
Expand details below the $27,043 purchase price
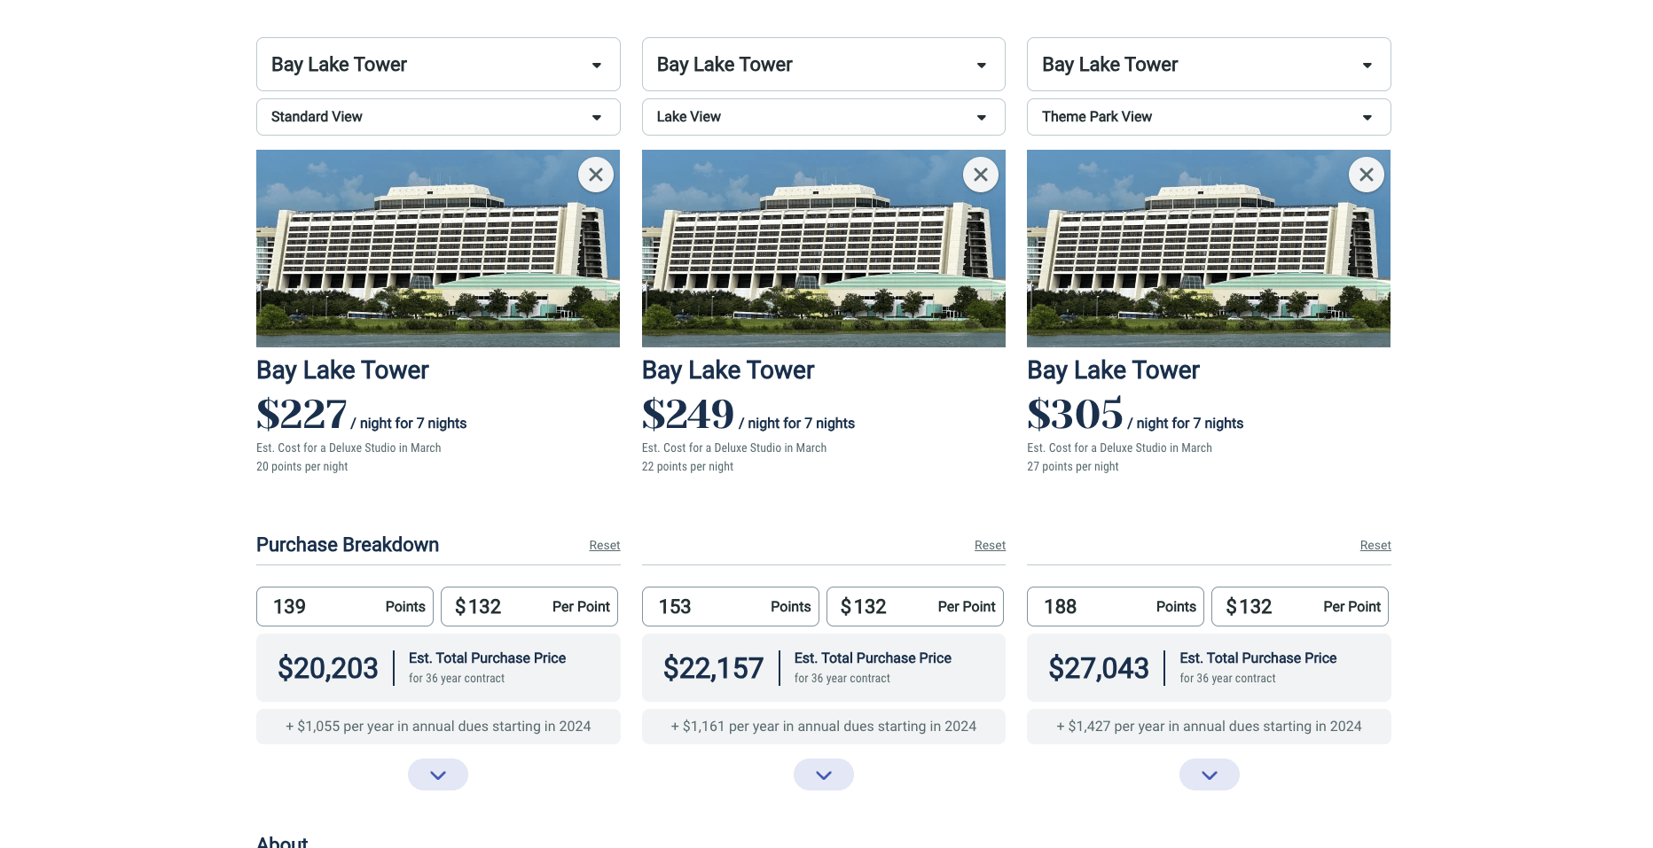point(1210,774)
